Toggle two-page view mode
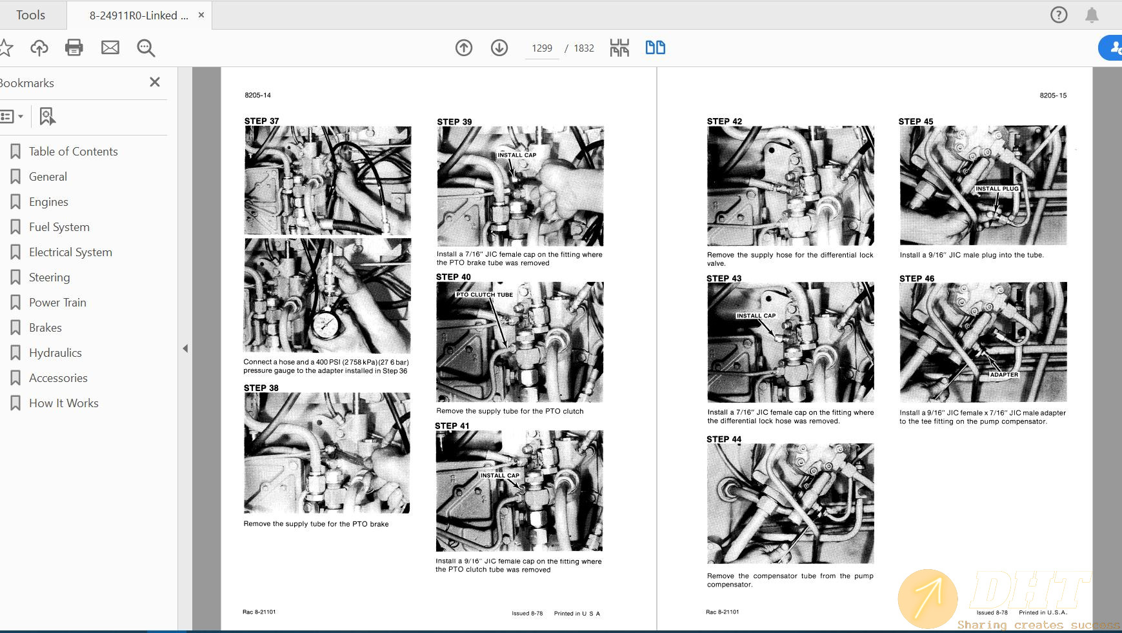This screenshot has height=633, width=1122. click(655, 48)
